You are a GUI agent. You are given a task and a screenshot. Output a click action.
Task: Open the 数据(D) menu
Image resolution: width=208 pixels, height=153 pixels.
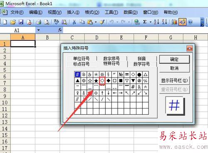pos(131,12)
